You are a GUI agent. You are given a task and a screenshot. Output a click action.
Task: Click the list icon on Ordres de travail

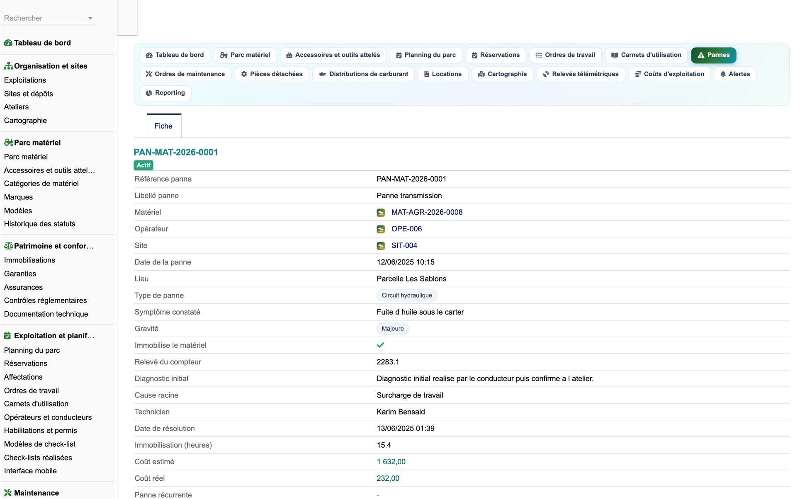pos(539,55)
